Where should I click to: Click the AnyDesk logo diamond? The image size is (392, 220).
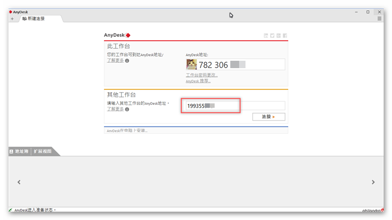128,35
